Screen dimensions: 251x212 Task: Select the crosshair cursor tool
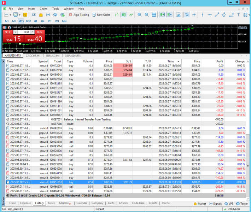coord(194,15)
